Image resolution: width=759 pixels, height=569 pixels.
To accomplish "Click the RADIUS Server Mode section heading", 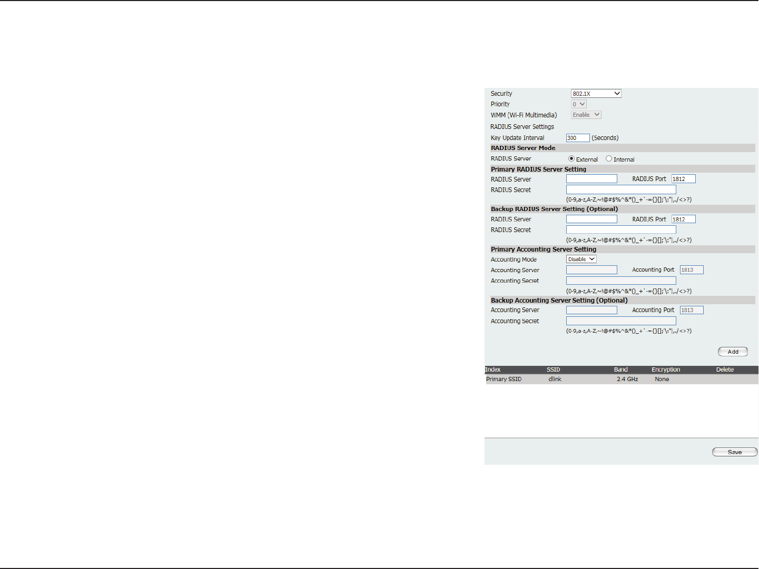I will click(523, 148).
